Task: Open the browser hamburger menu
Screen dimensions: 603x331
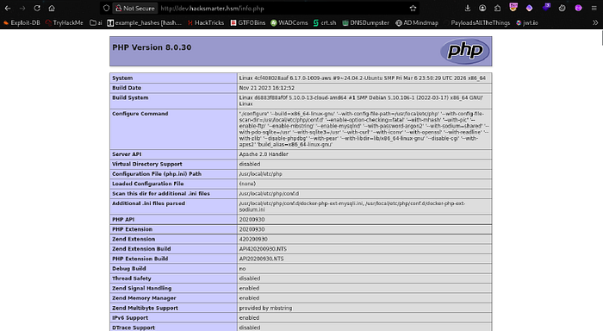Action: coord(594,8)
